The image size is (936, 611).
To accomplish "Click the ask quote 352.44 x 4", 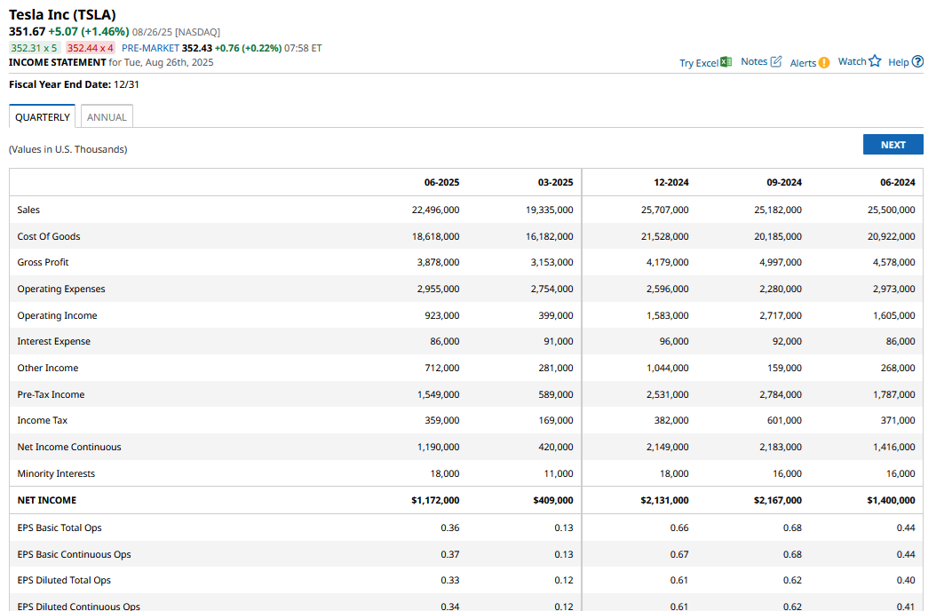I will tap(91, 48).
